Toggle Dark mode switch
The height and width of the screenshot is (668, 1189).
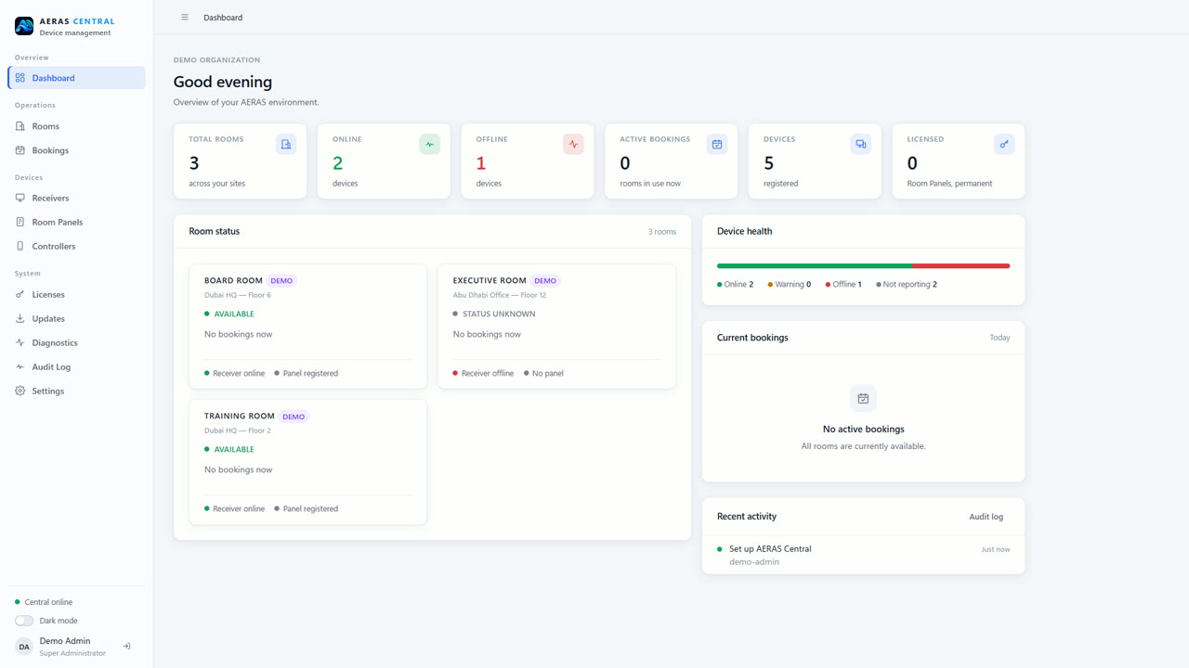[x=24, y=621]
